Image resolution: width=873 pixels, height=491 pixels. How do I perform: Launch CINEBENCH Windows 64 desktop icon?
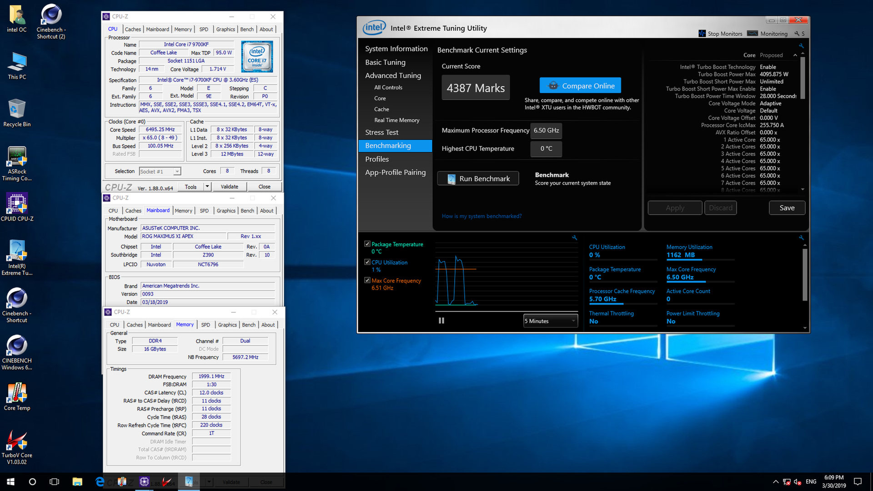pos(17,352)
